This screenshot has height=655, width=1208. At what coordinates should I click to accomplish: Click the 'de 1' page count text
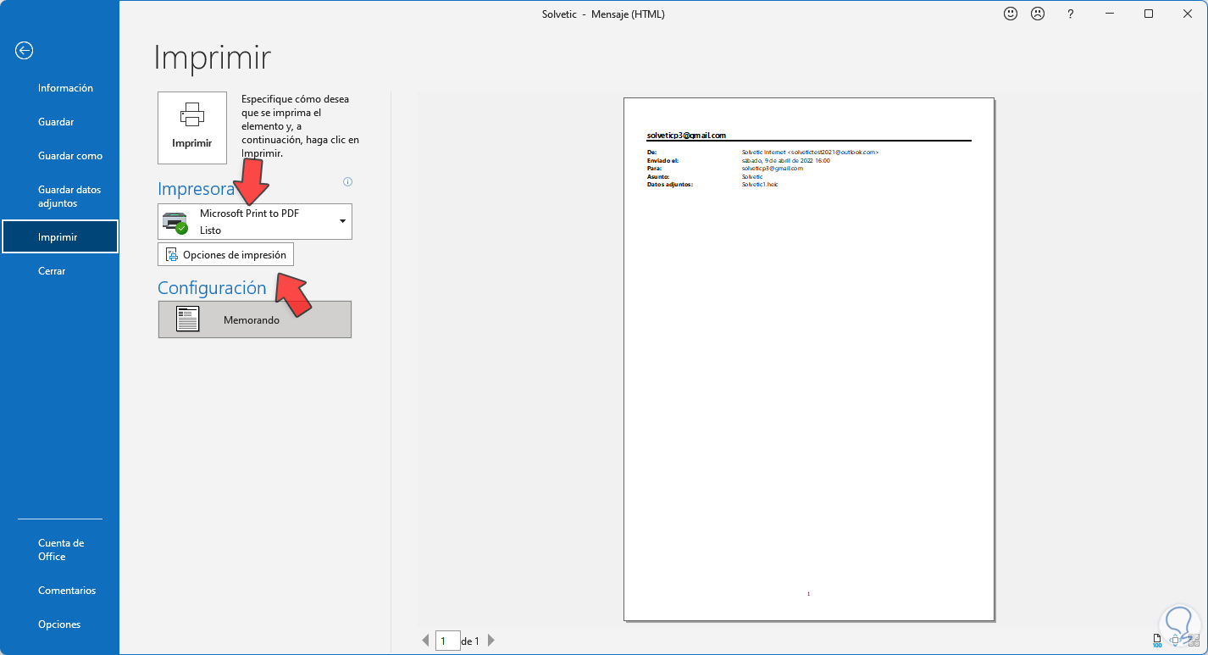(471, 641)
